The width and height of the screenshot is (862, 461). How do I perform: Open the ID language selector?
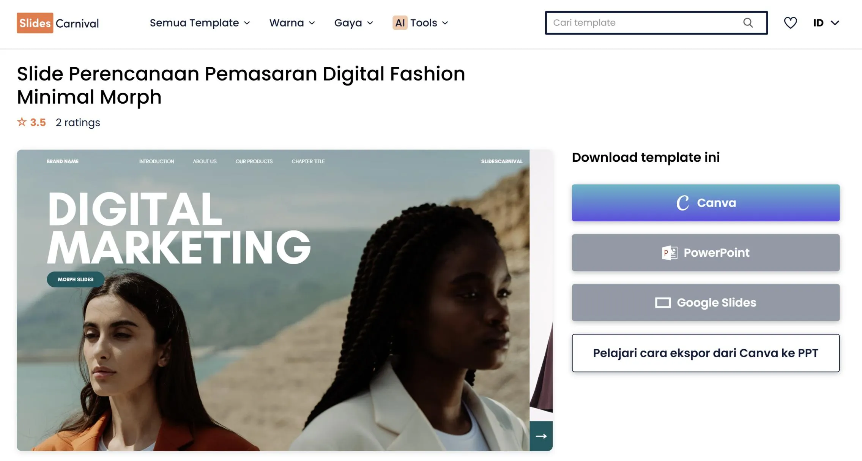click(x=826, y=23)
